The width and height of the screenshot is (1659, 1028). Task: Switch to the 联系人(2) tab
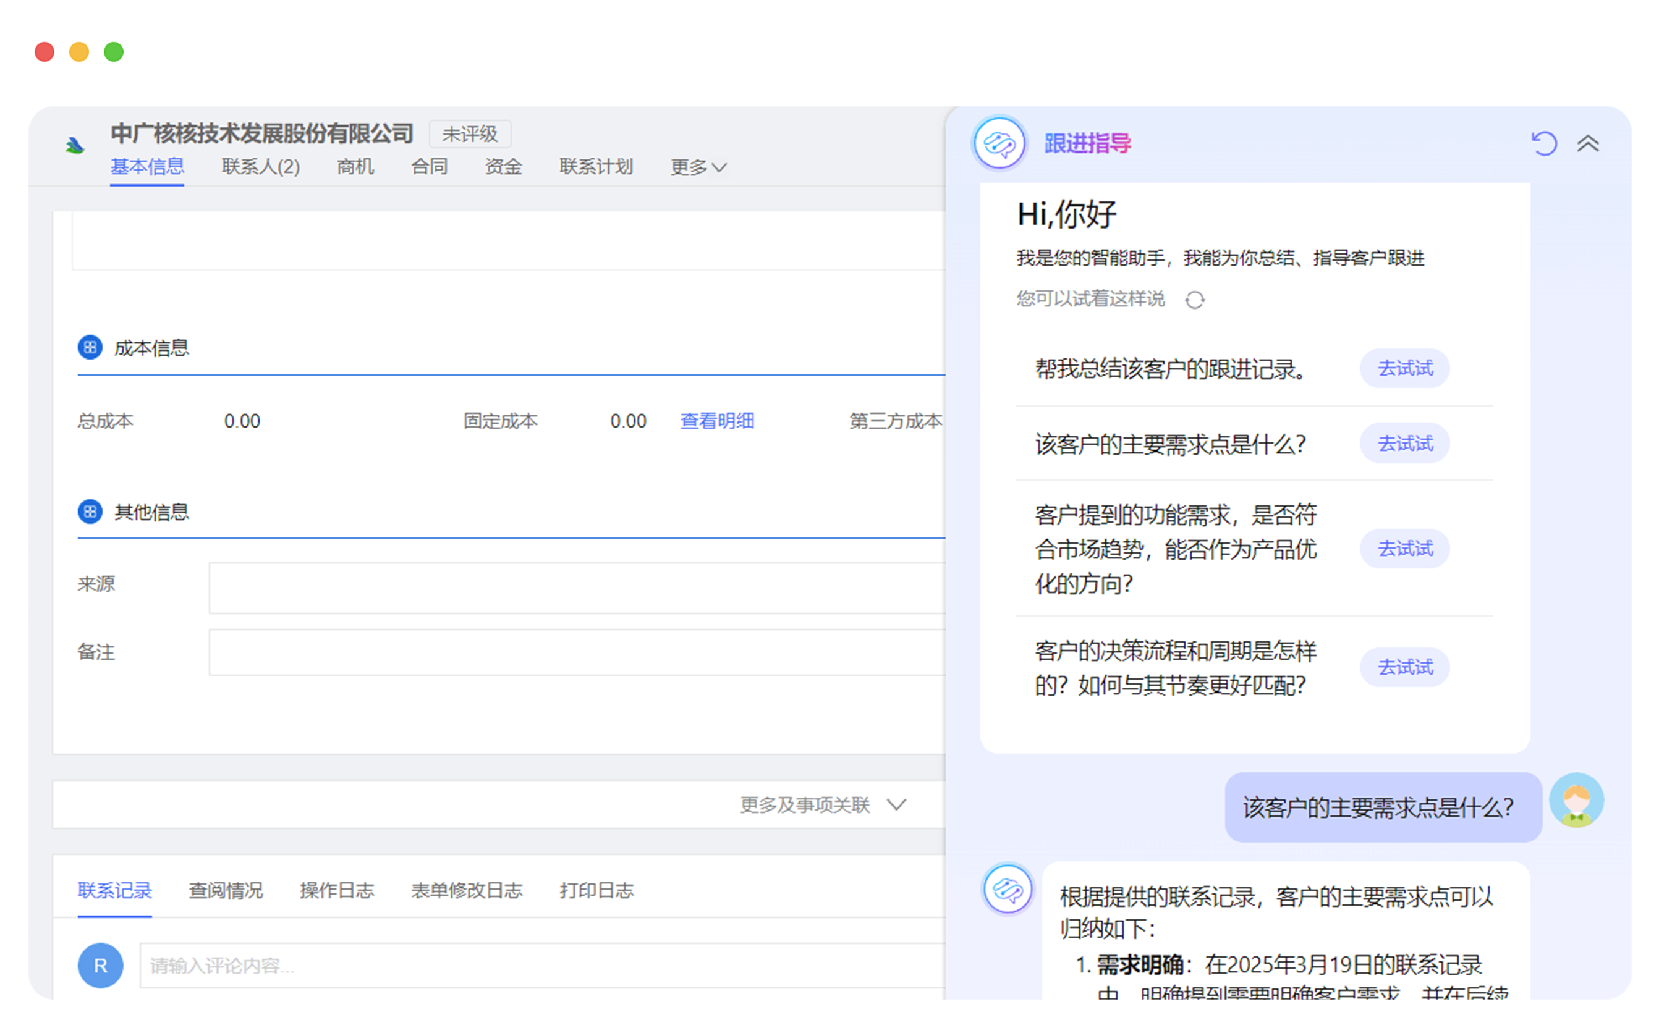click(x=260, y=167)
